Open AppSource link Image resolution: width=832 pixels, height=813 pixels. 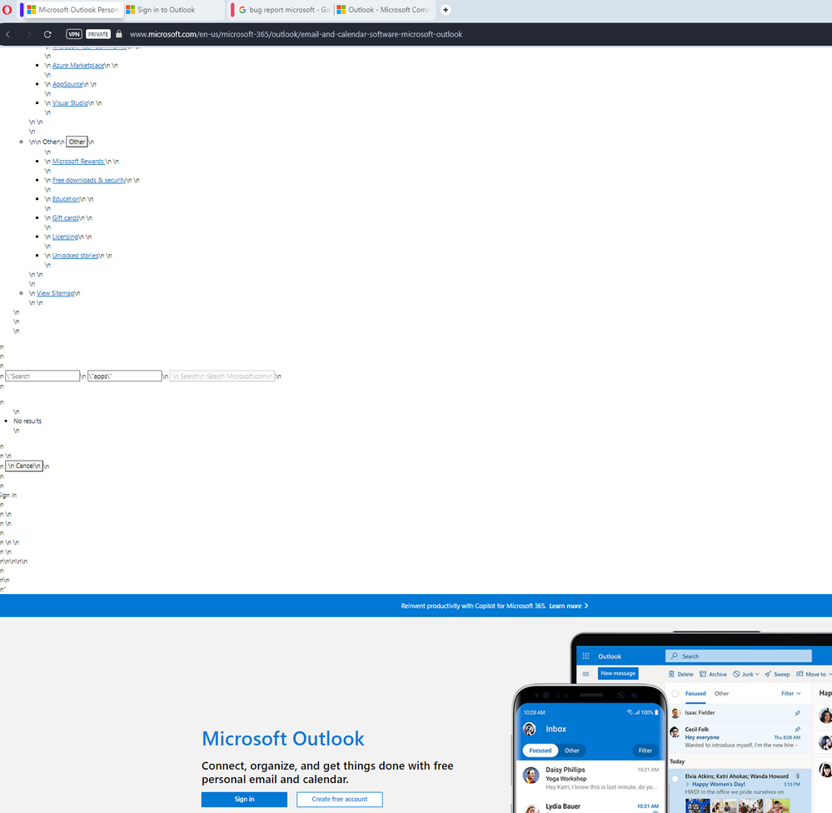click(x=67, y=84)
